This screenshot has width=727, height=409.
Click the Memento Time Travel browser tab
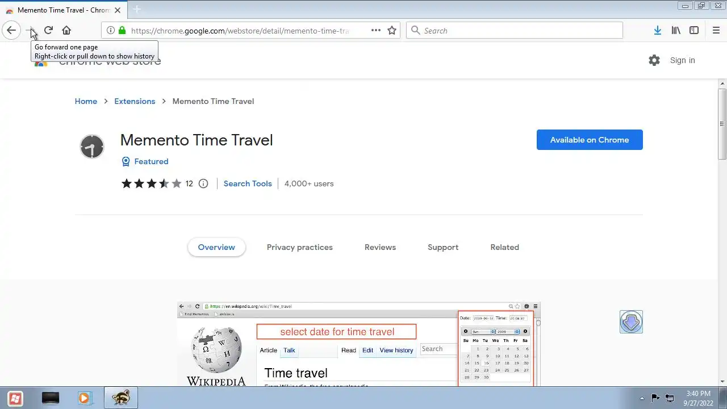tap(62, 10)
